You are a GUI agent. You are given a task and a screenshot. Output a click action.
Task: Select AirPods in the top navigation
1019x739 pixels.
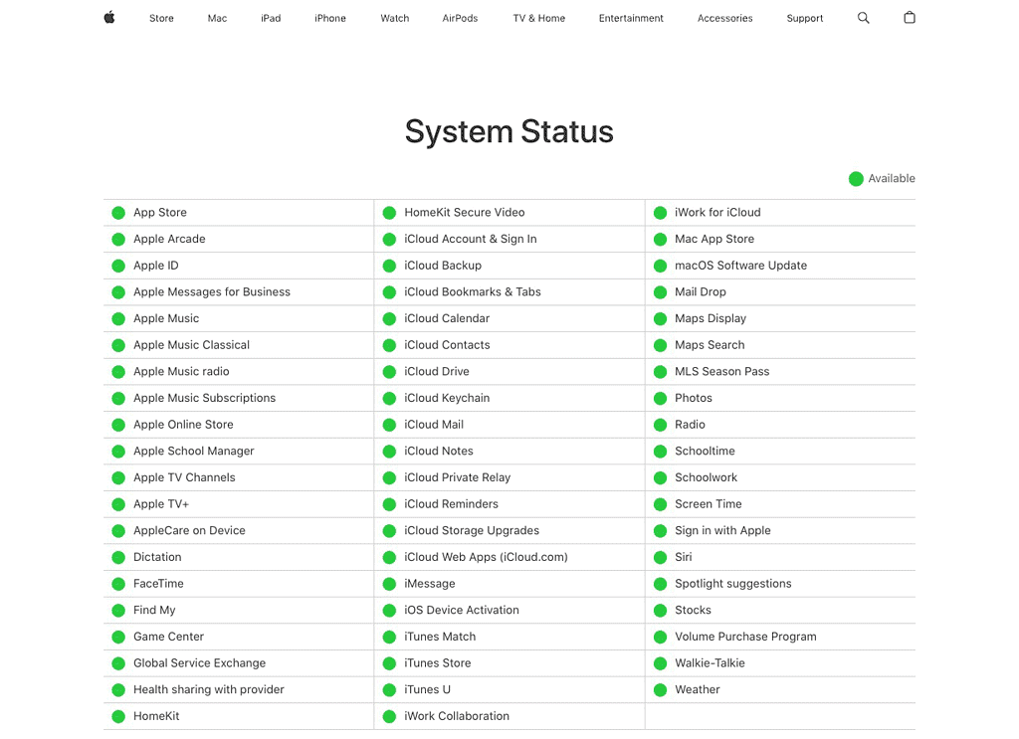pos(460,18)
